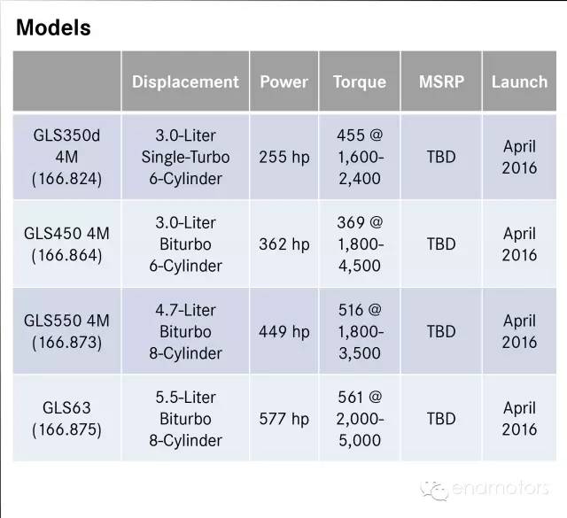Click the GLS63 model cell
Viewport: 567px width, 518px height.
point(67,418)
